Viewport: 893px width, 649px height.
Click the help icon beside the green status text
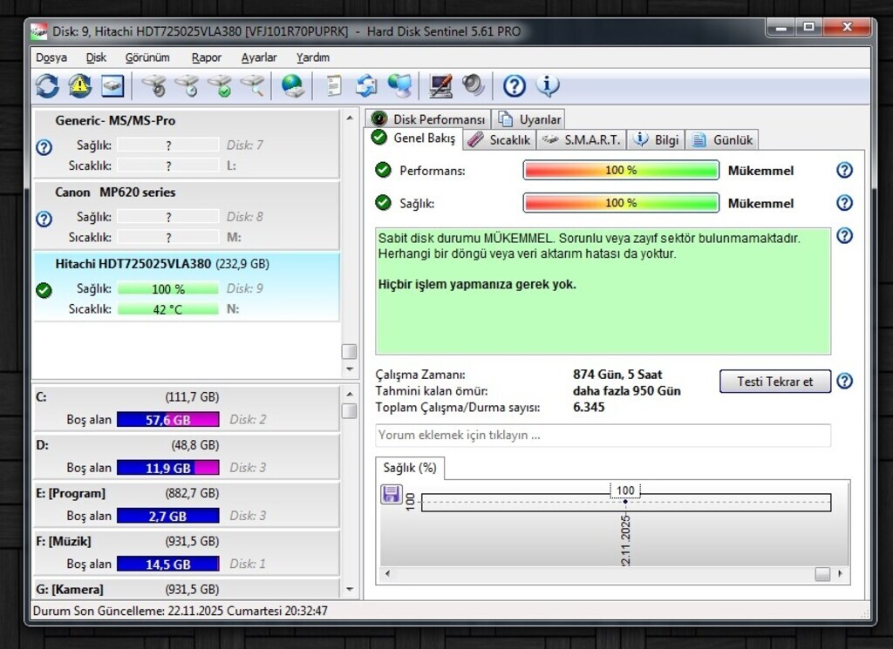(844, 235)
